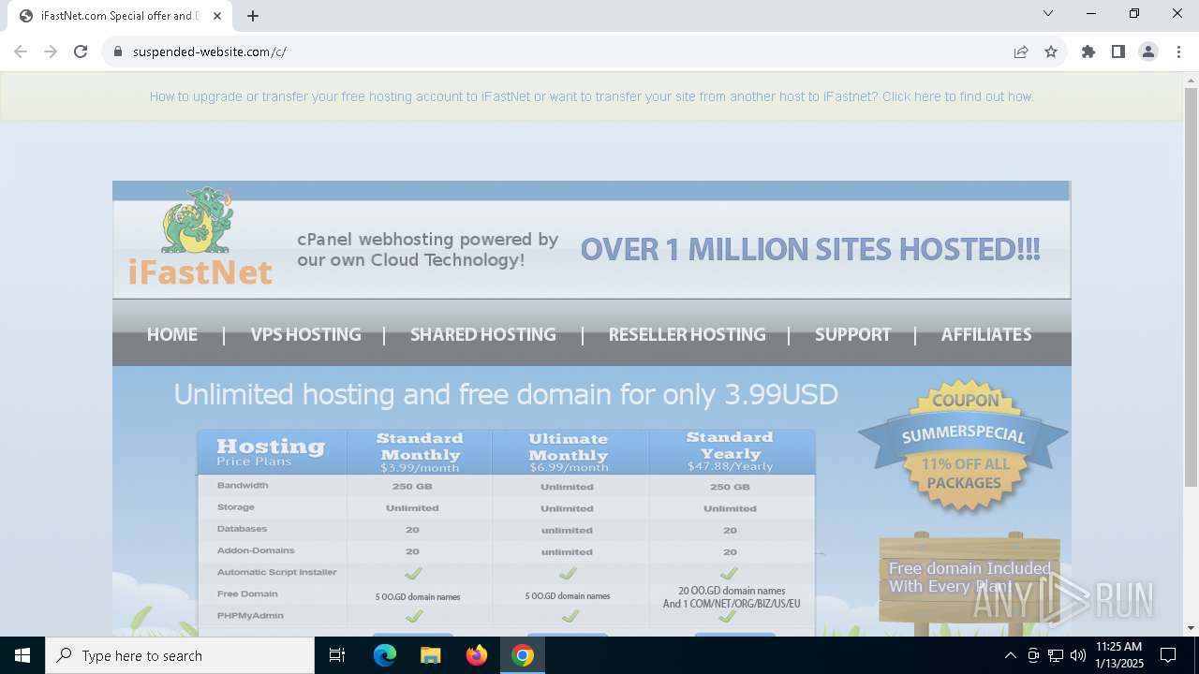Click the scrollbar down arrow
This screenshot has height=674, width=1199.
(x=1191, y=628)
